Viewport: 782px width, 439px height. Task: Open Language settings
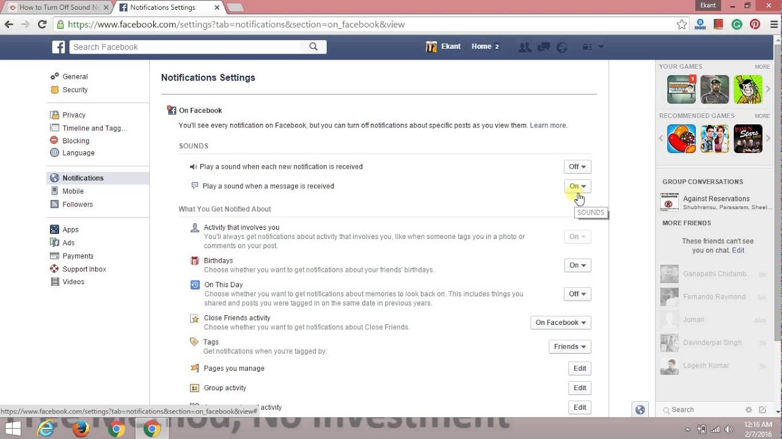[x=78, y=153]
